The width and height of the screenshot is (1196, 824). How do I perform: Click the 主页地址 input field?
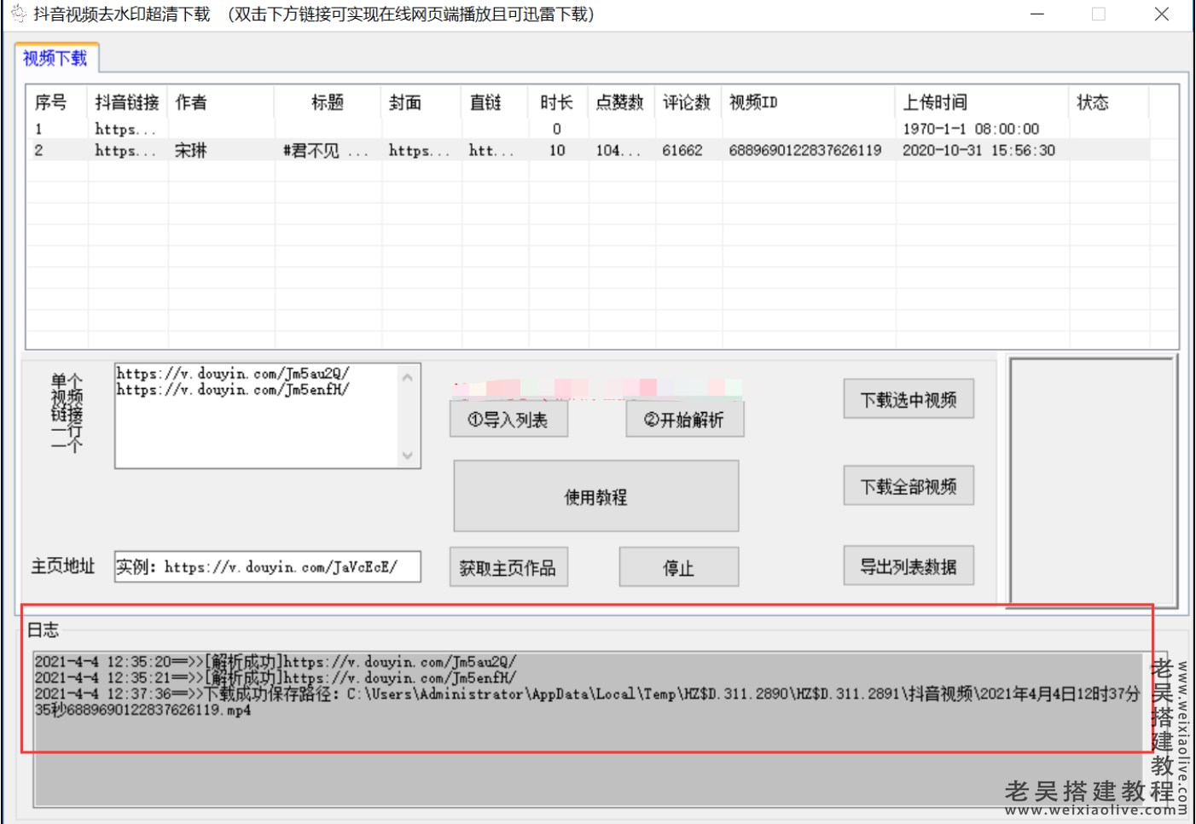pyautogui.click(x=268, y=566)
